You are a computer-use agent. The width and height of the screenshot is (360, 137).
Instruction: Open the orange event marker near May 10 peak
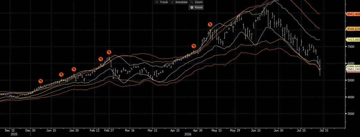(210, 24)
